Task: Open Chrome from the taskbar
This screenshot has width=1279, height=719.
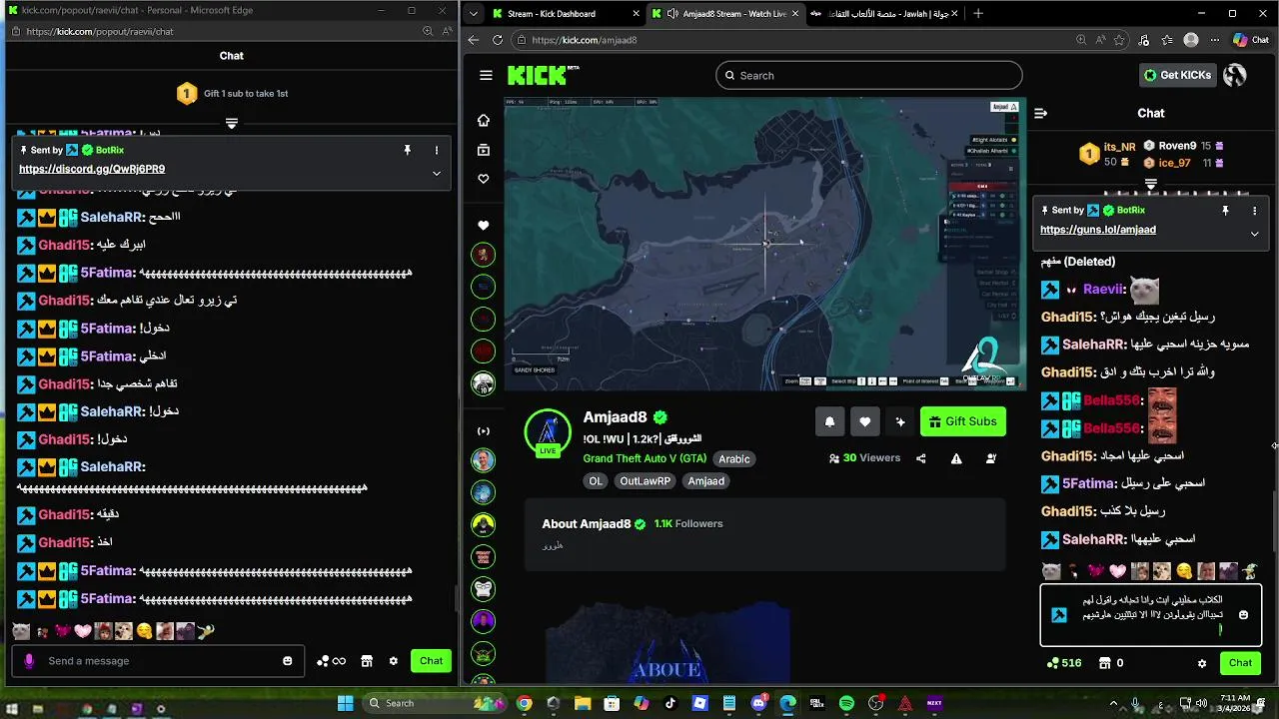Action: (524, 703)
